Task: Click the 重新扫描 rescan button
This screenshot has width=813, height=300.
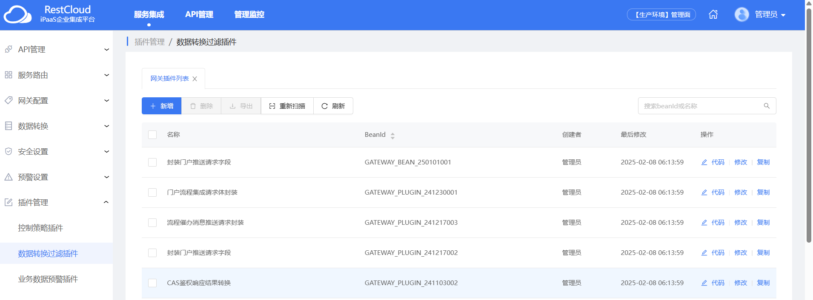Action: coord(287,106)
